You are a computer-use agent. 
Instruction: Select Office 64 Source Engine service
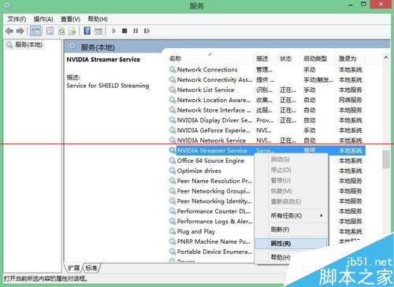point(211,160)
